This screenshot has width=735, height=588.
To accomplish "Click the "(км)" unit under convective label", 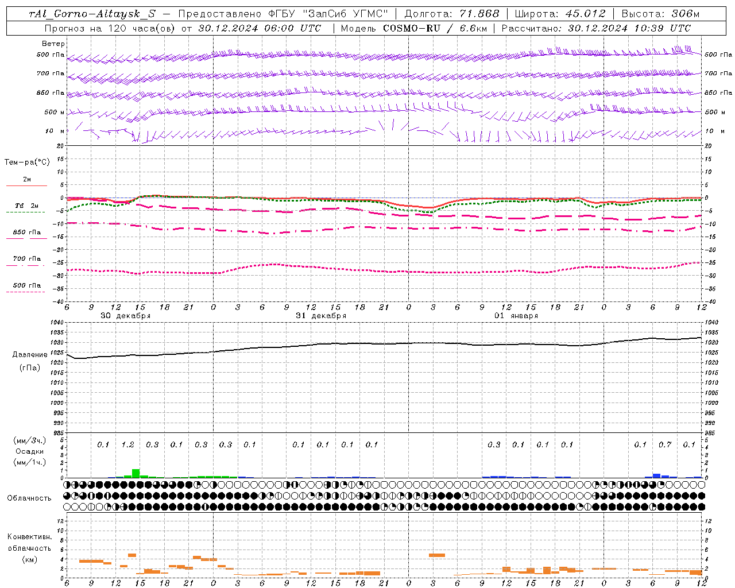I will click(x=29, y=559).
